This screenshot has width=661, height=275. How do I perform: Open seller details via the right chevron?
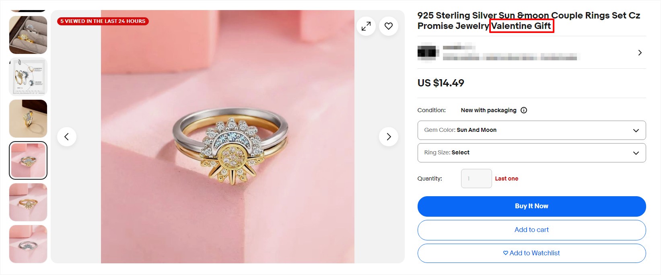point(640,52)
